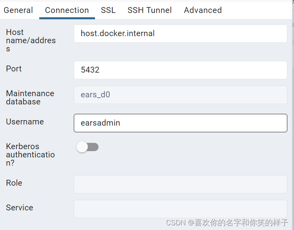Open the SSL tab

click(108, 10)
